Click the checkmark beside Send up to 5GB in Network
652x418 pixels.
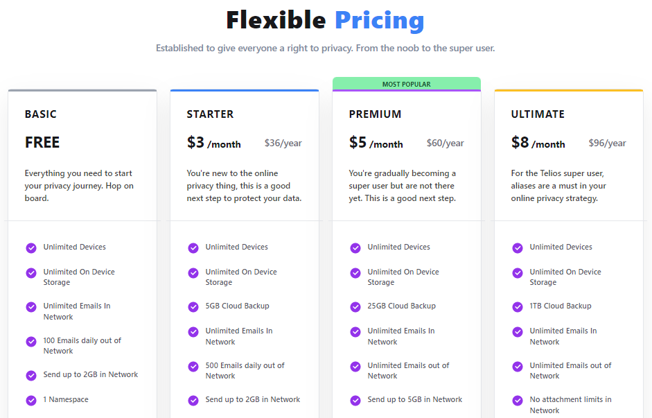tap(355, 401)
